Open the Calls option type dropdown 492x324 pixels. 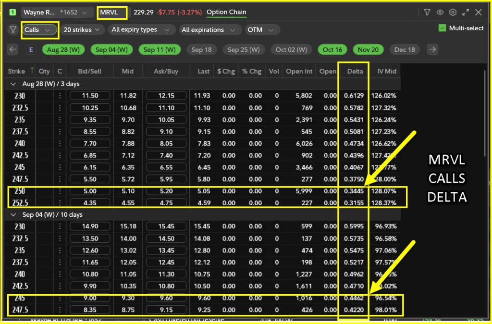pyautogui.click(x=39, y=30)
